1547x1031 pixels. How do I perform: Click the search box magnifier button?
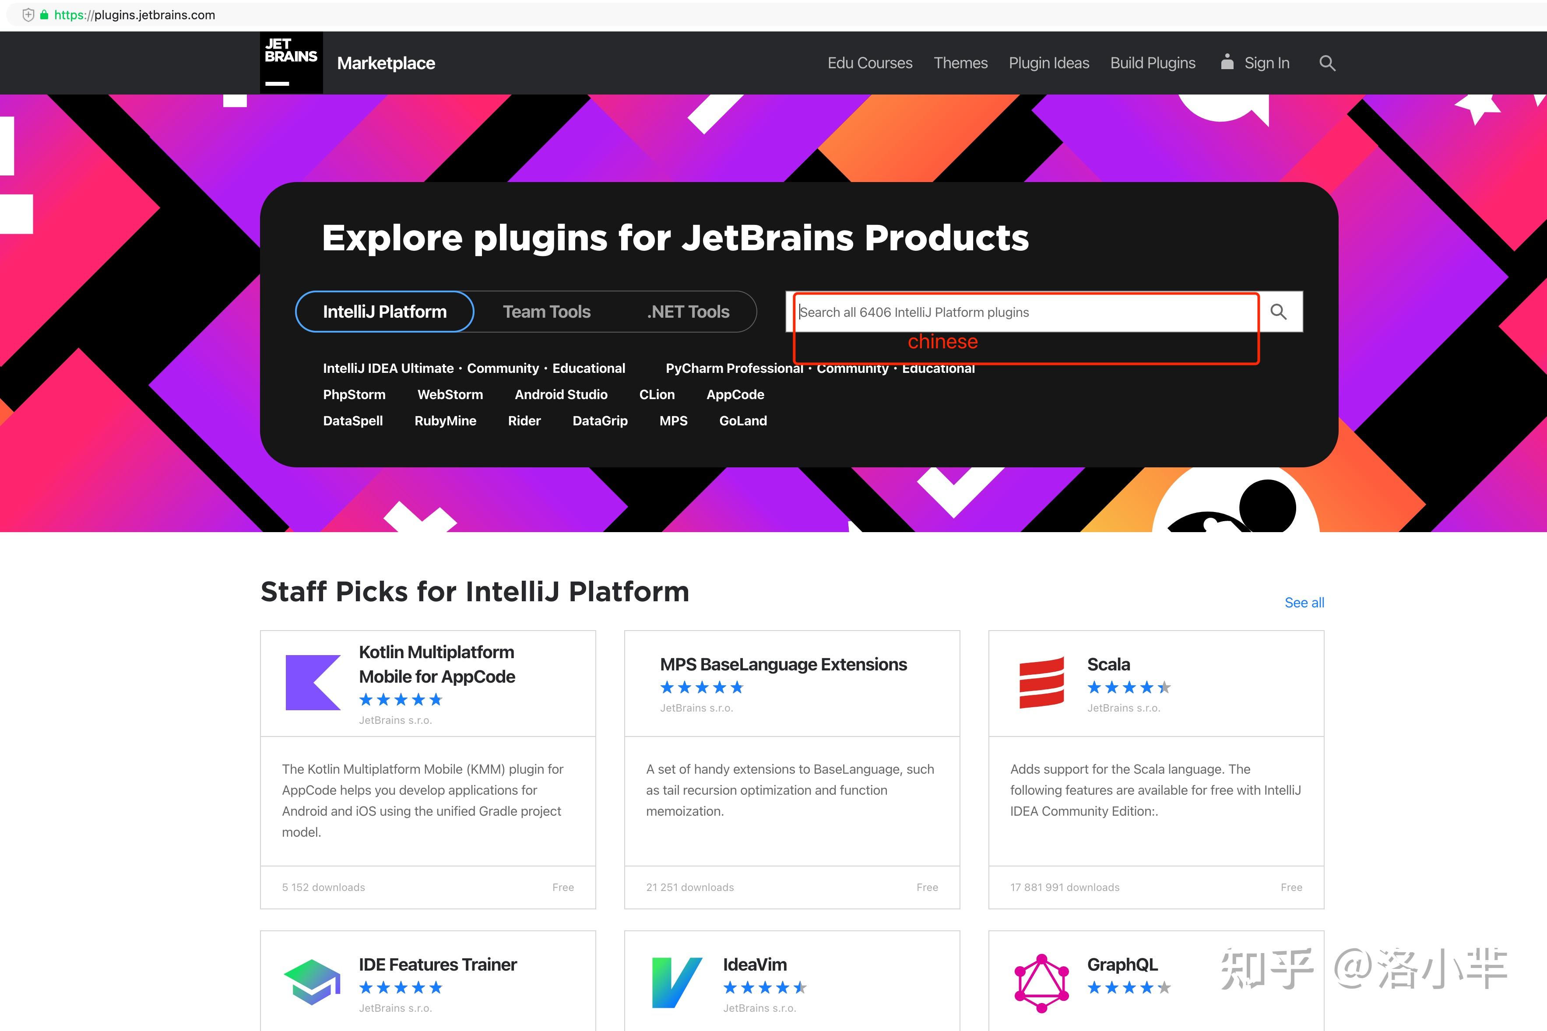click(x=1278, y=312)
